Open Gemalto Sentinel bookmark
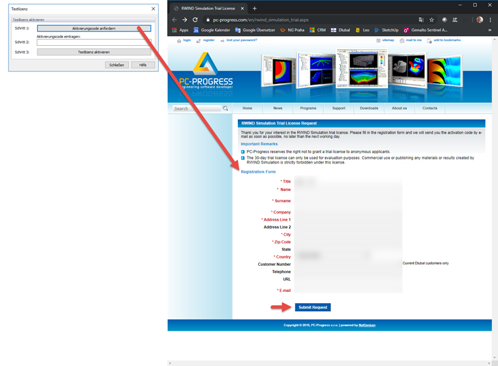The image size is (498, 366). point(425,30)
